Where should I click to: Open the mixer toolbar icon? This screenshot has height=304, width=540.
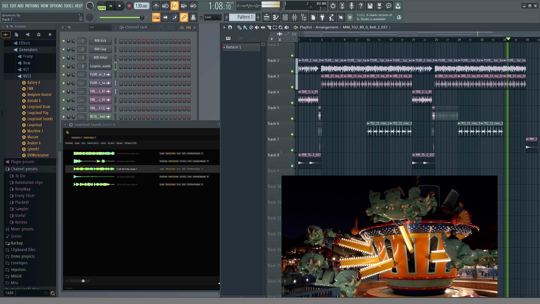pyautogui.click(x=294, y=17)
